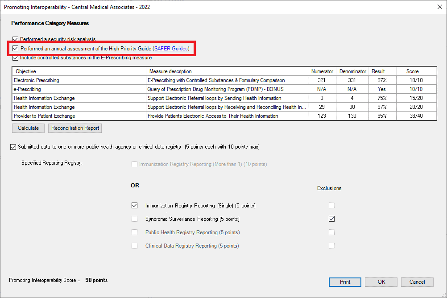Check the Immunization Registry Single exclusion box
The height and width of the screenshot is (298, 447).
click(331, 206)
